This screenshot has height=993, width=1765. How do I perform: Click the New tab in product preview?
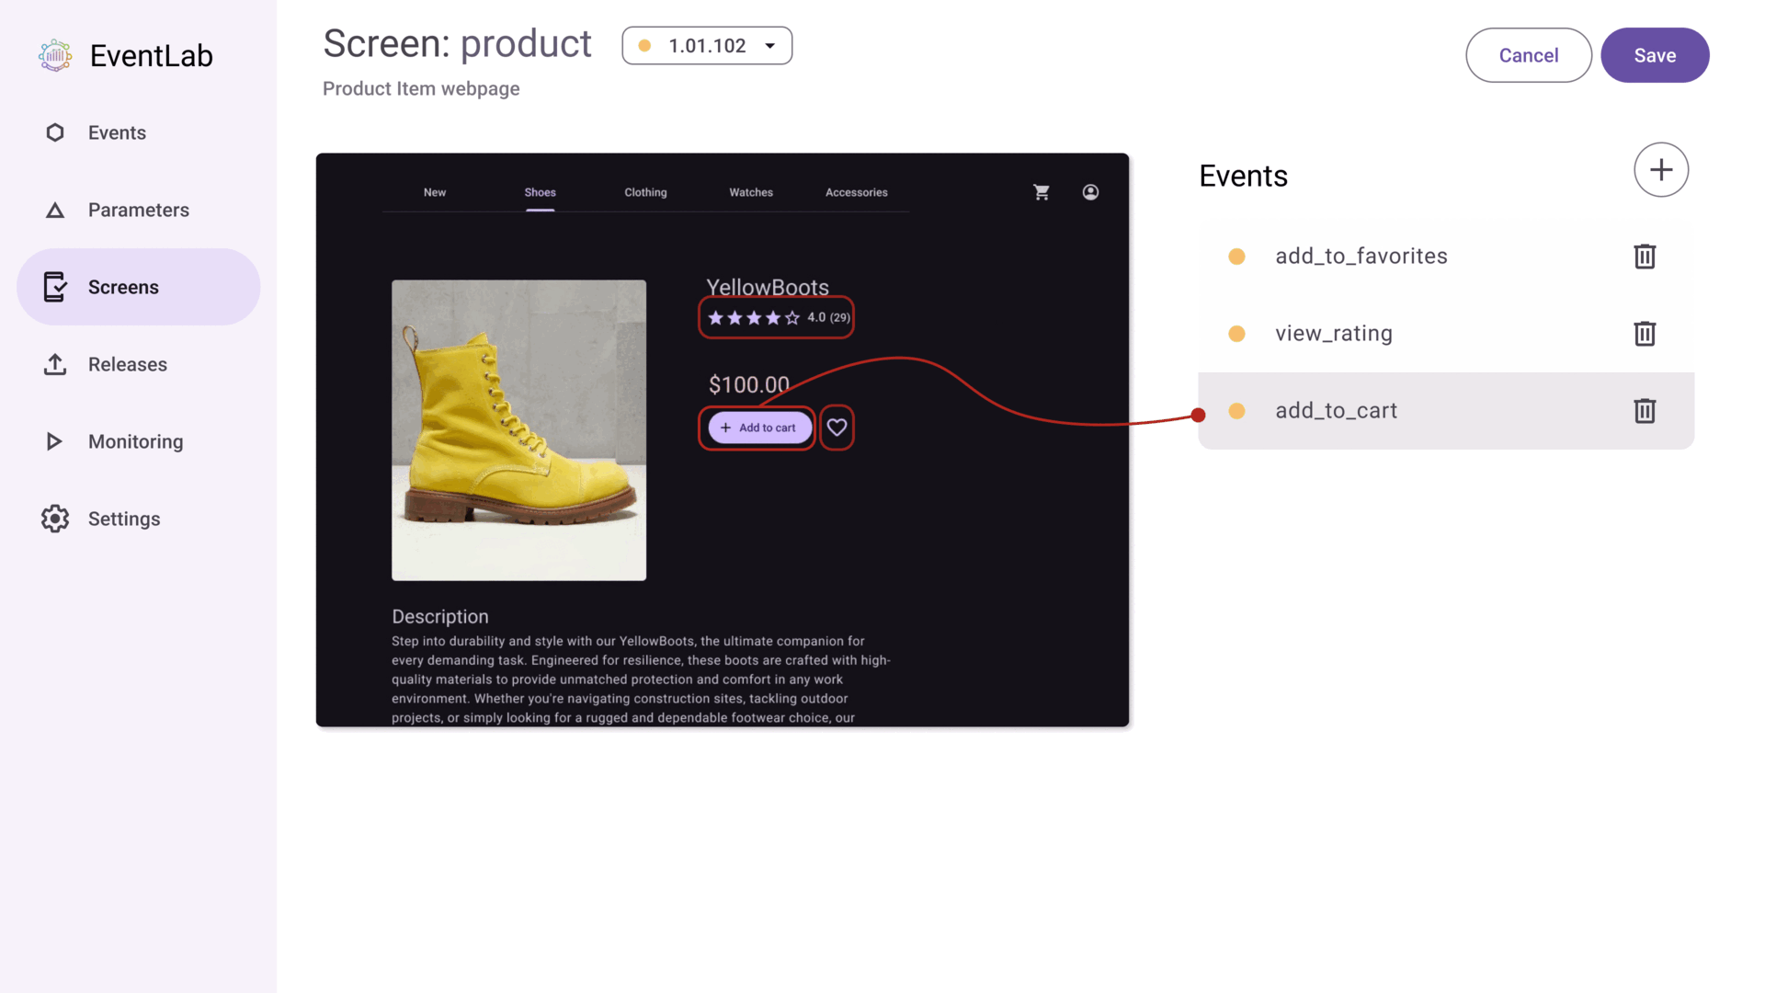(435, 192)
